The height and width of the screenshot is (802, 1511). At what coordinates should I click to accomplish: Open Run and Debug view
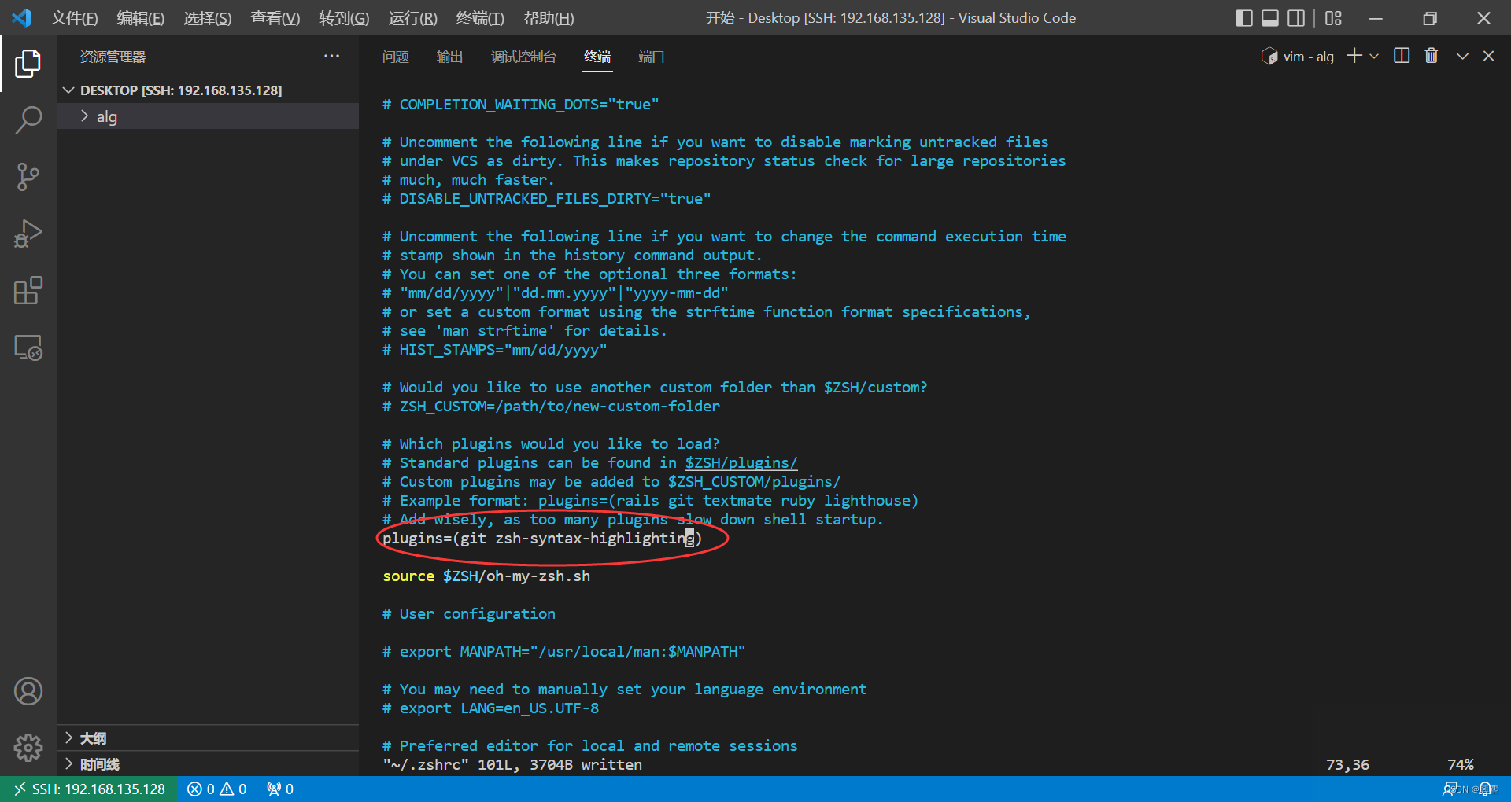pos(28,234)
